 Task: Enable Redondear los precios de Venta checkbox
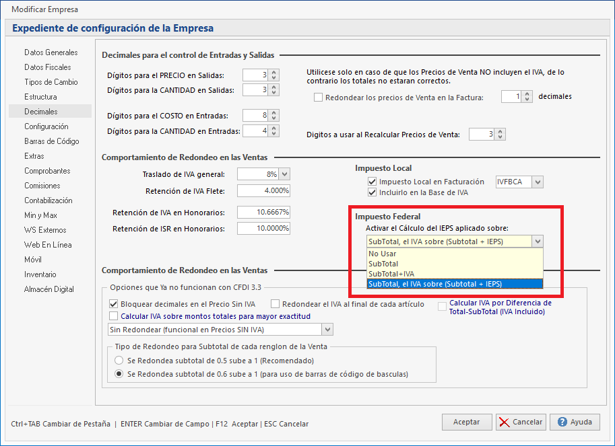pos(319,98)
